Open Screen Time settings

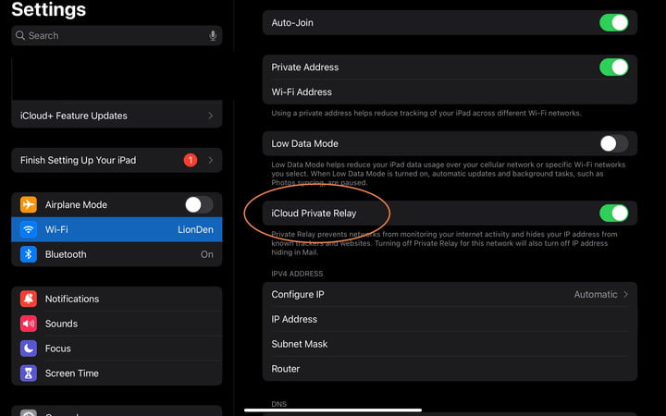point(117,373)
